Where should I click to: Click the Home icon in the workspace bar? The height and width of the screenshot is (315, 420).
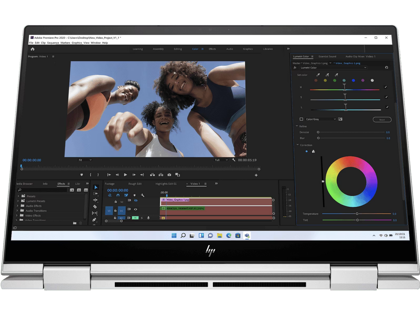(32, 49)
